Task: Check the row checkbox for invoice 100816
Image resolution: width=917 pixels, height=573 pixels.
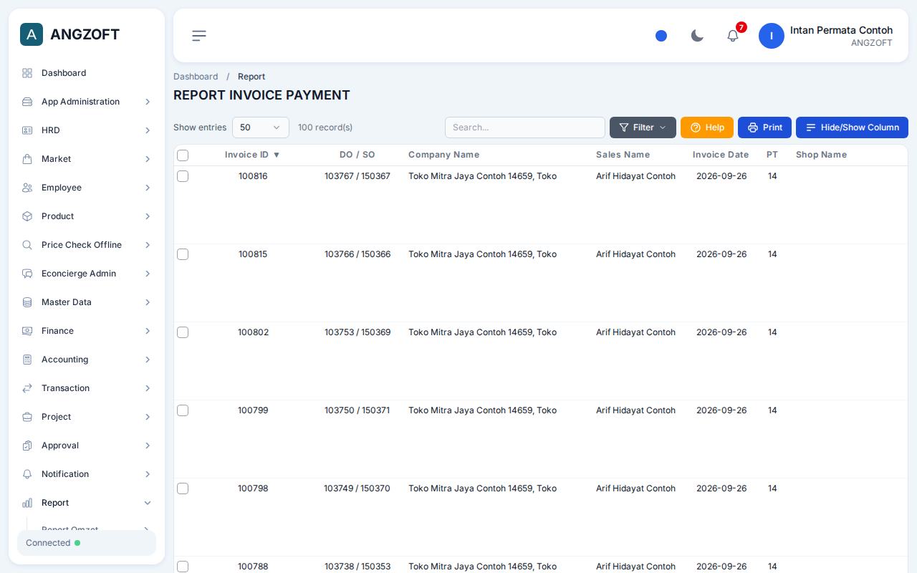Action: tap(183, 176)
